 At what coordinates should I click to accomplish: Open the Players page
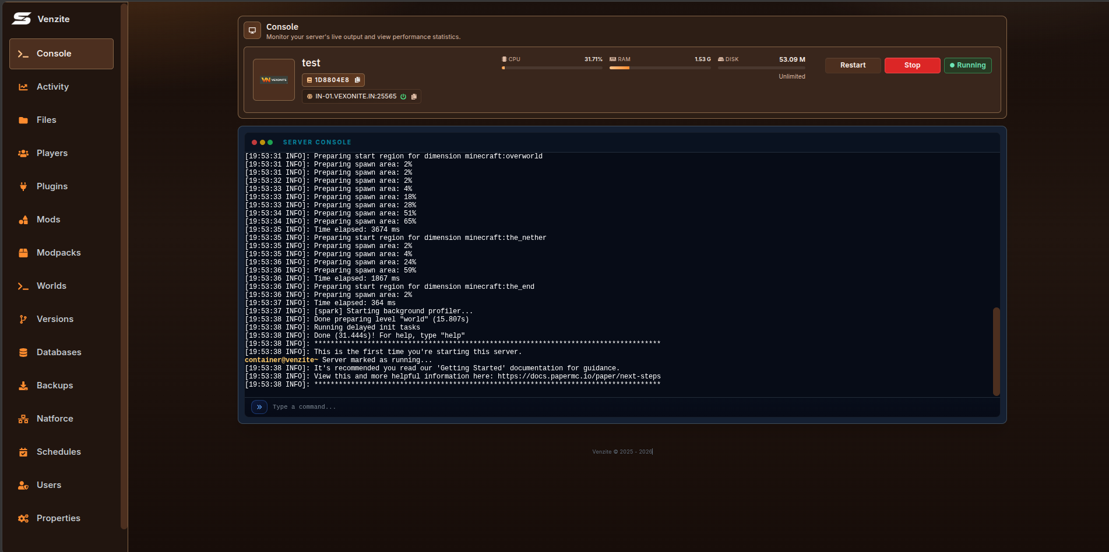click(61, 153)
